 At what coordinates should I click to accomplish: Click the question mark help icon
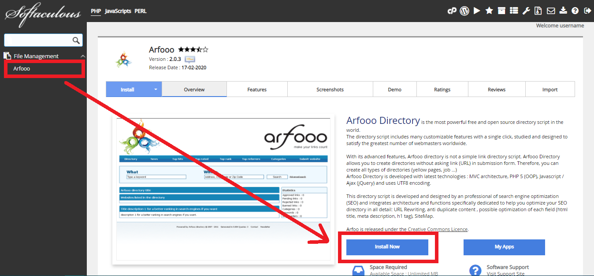575,11
